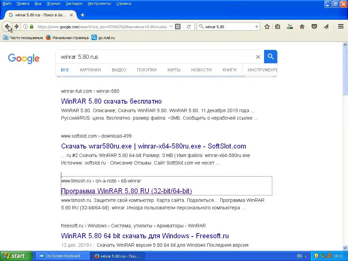Click magnifier icon in browser search box
This screenshot has width=348, height=261.
[x=201, y=27]
